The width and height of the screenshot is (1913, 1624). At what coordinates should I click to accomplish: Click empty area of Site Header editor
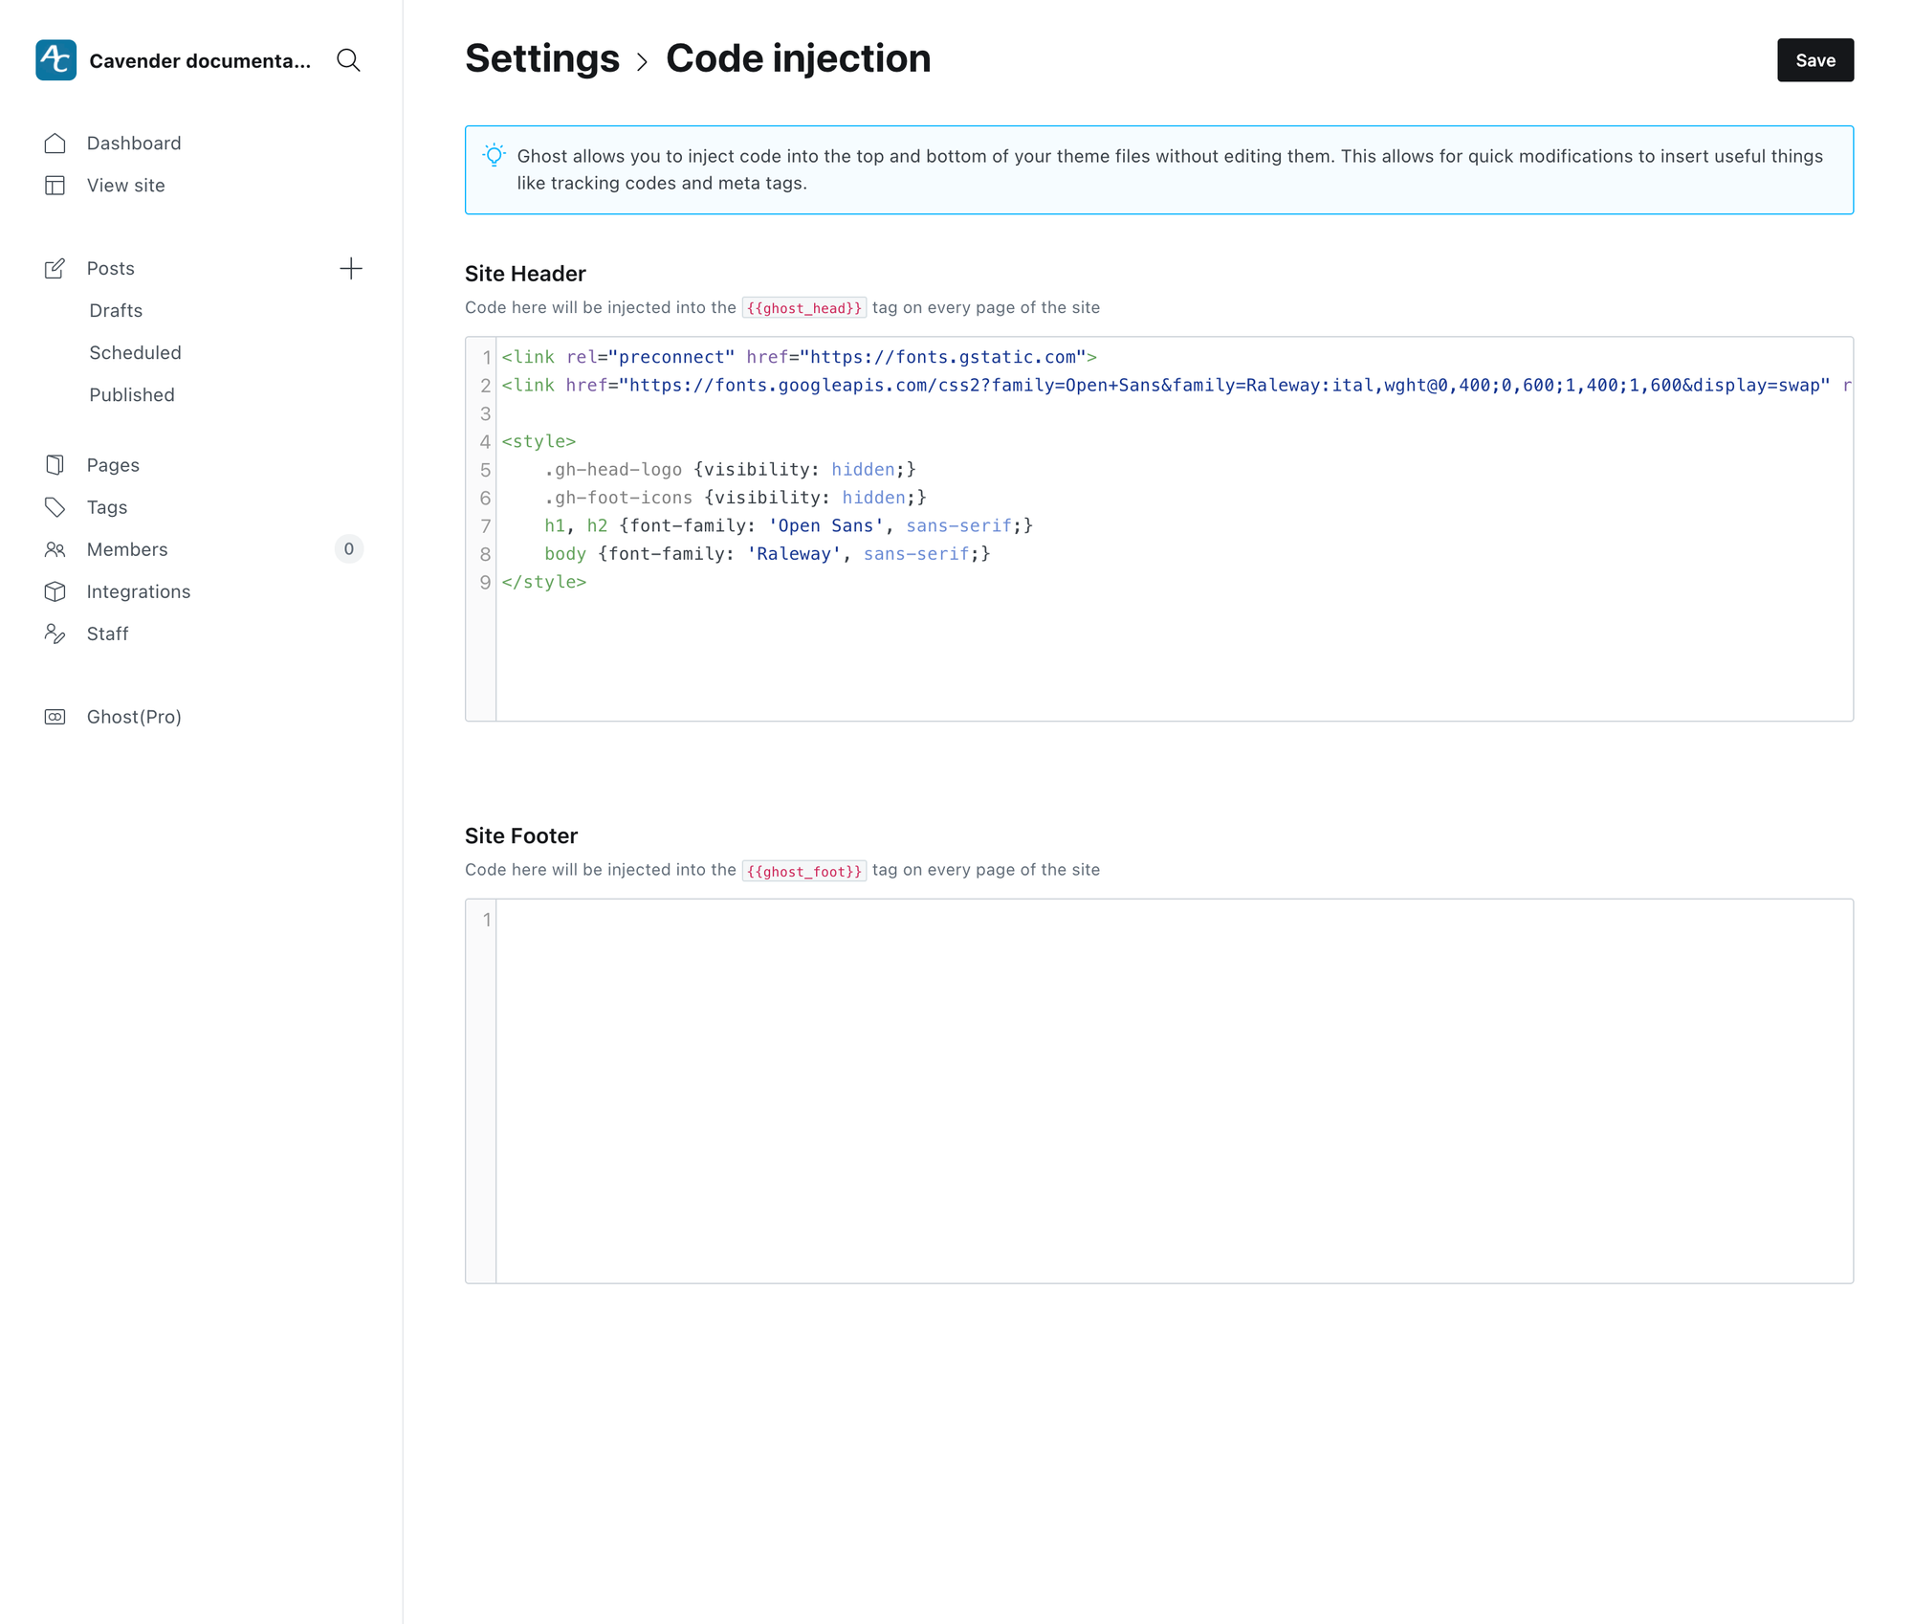(1175, 656)
